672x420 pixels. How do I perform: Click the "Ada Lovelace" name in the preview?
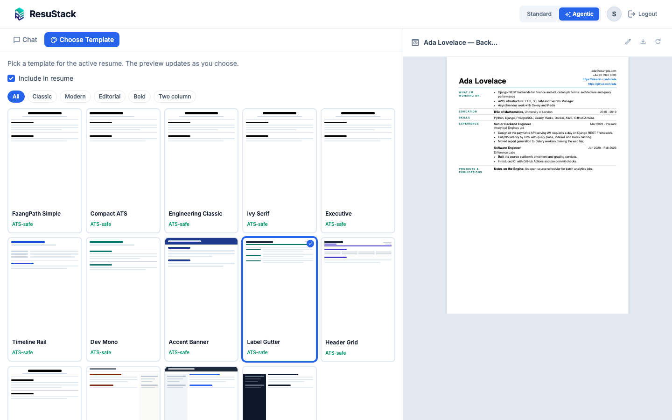(x=483, y=81)
